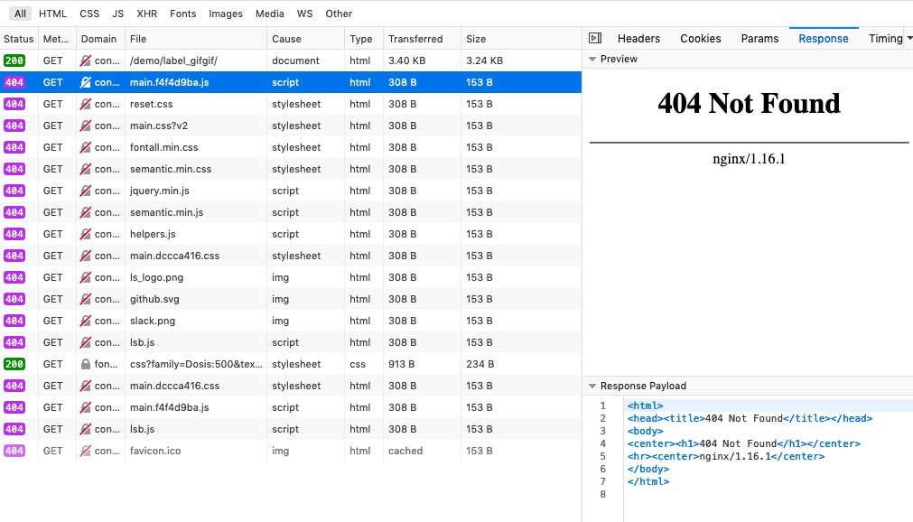This screenshot has height=522, width=913.
Task: Select the Fonts requests filter
Action: 182,14
